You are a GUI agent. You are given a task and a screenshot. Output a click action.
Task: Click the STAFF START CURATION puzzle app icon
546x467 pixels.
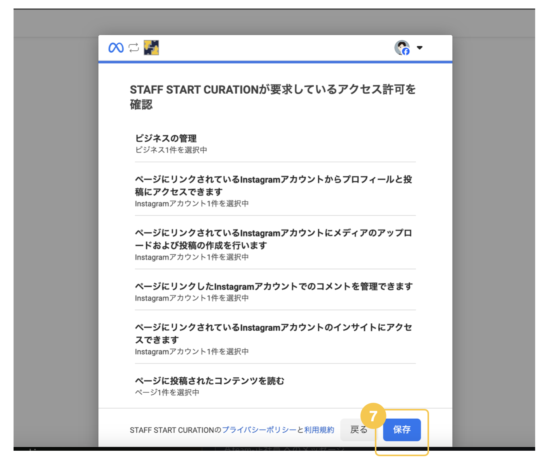tap(151, 48)
